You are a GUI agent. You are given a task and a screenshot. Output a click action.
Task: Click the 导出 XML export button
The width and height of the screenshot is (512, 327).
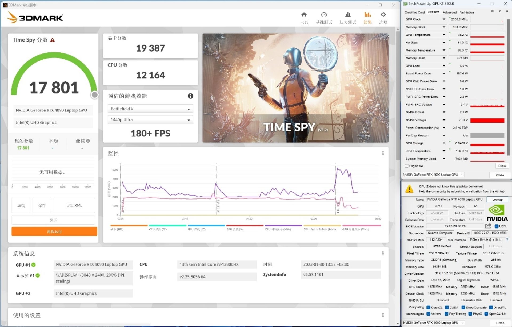[74, 205]
